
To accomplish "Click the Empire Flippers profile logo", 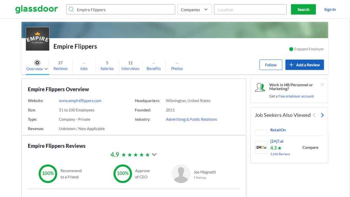I will 37,38.
